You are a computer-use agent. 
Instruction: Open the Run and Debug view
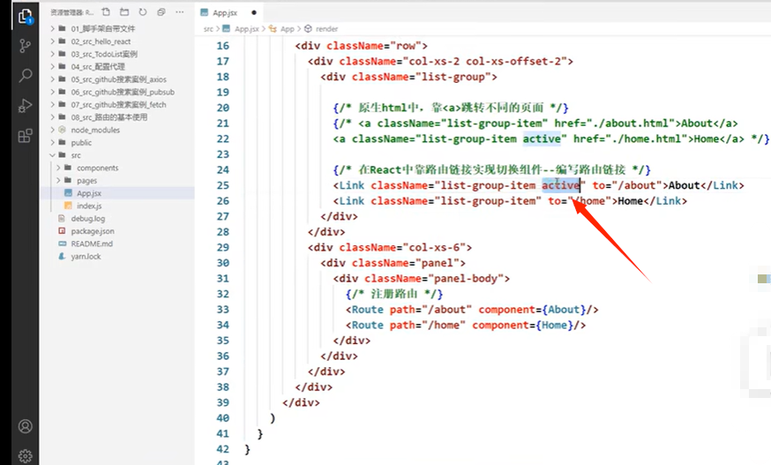[x=25, y=106]
